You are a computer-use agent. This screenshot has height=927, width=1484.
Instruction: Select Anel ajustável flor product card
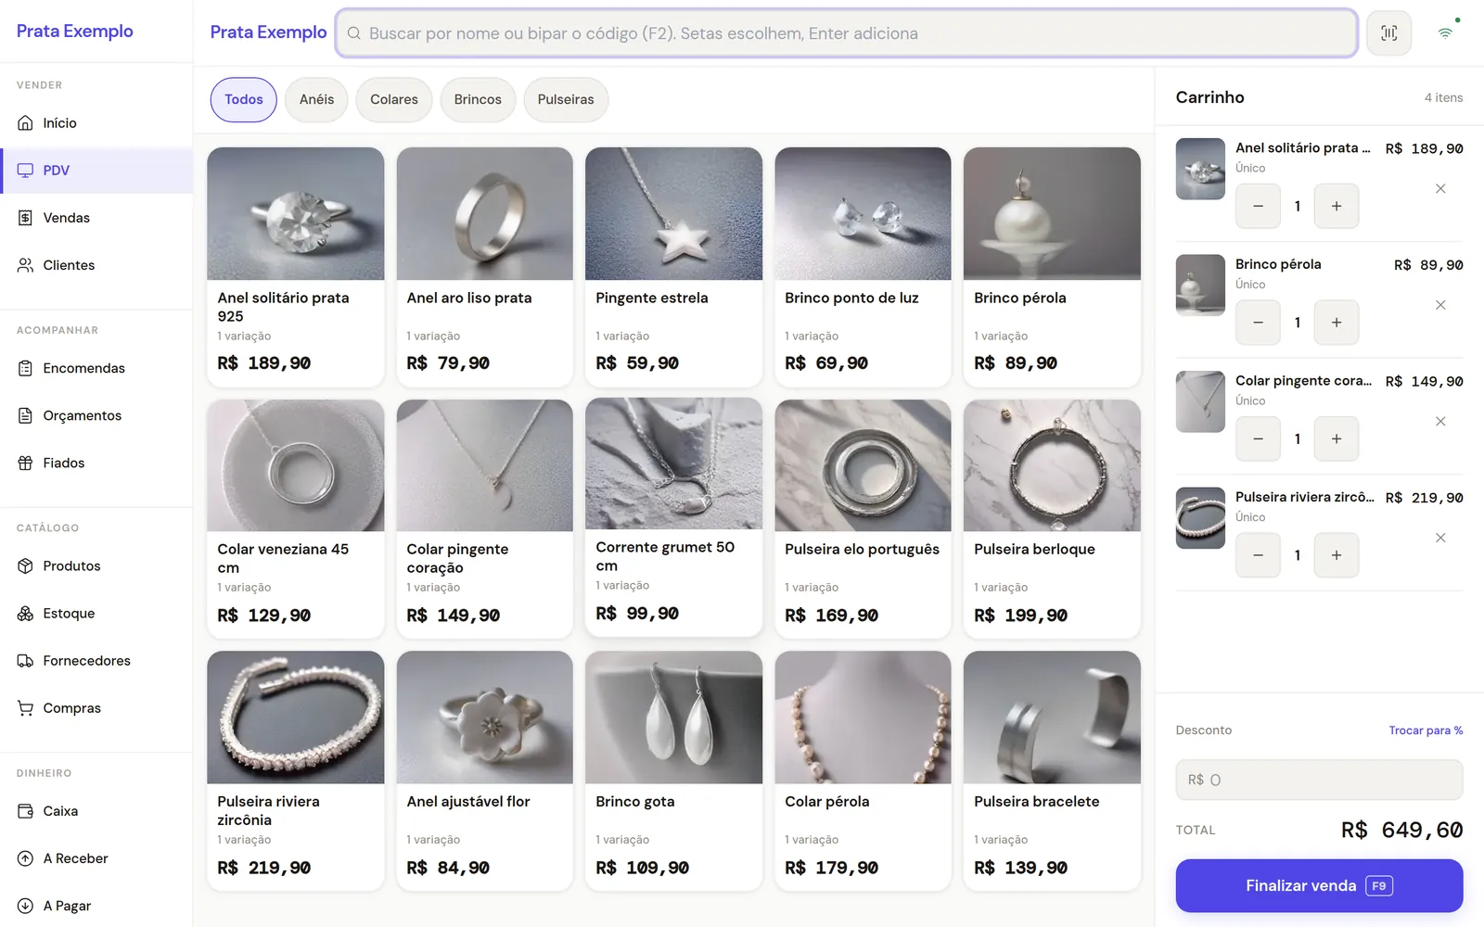[484, 771]
